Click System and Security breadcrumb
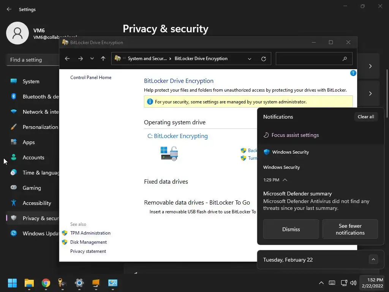The width and height of the screenshot is (389, 292). coord(147,59)
